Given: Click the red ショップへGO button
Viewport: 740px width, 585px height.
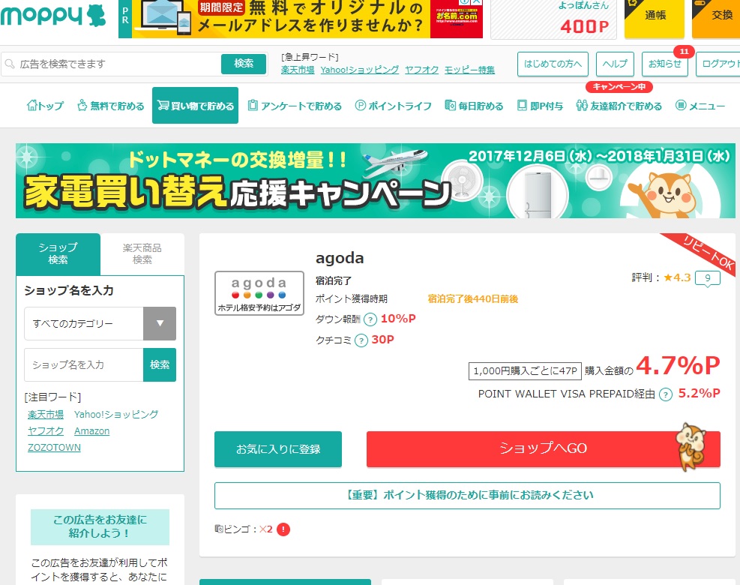Looking at the screenshot, I should point(544,449).
